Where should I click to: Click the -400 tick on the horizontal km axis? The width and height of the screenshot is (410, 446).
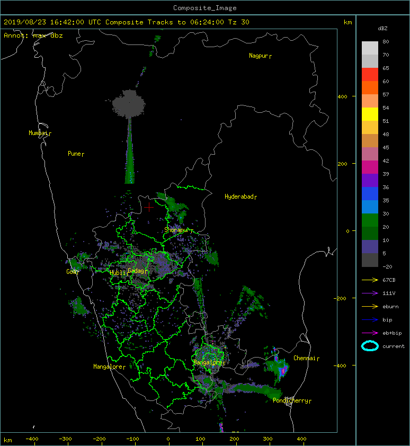tap(32, 439)
